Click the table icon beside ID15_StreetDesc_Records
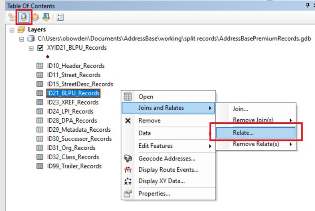 pyautogui.click(x=40, y=84)
